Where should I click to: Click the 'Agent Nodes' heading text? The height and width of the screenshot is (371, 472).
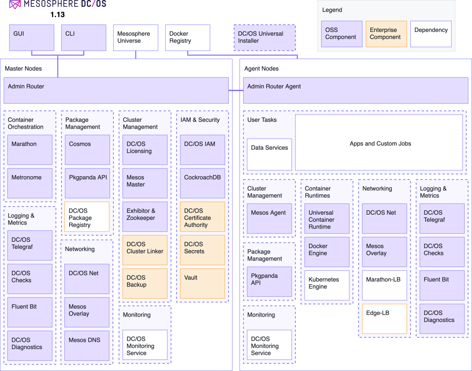[261, 68]
